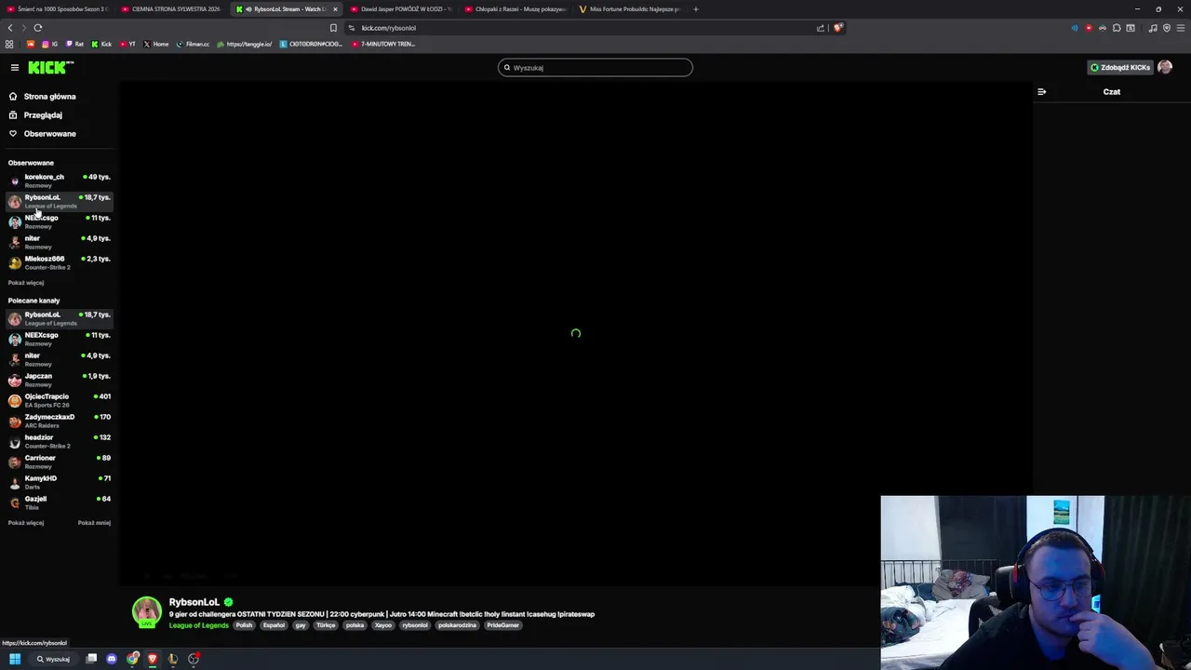Open Kick bookmark in bookmarks bar
Image resolution: width=1191 pixels, height=670 pixels.
pos(101,44)
